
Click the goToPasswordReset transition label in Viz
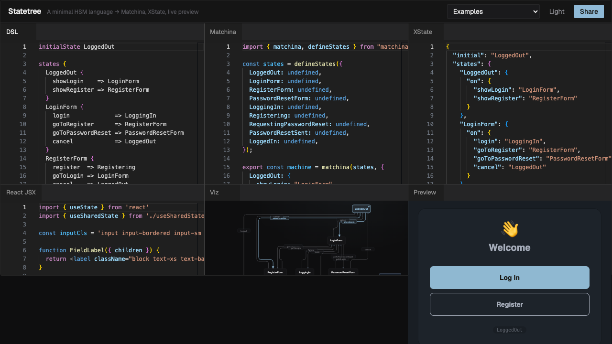pos(343,257)
